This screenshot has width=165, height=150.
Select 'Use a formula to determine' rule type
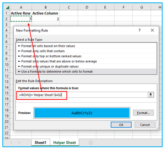click(86, 72)
